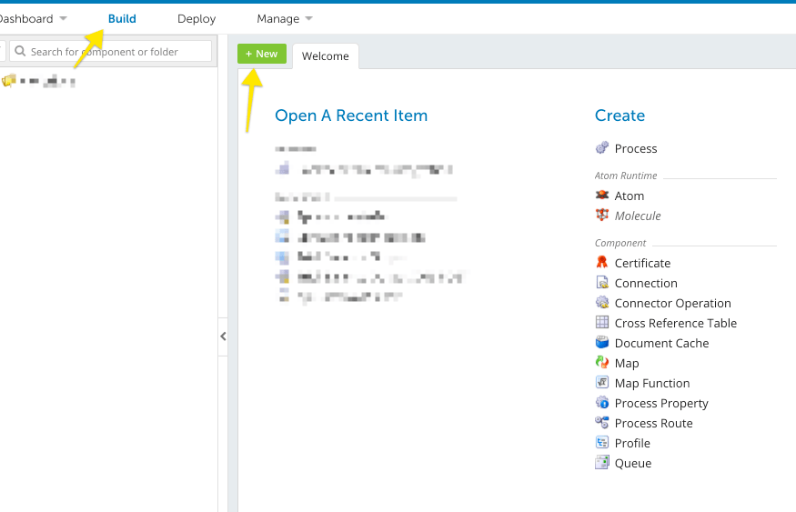Click the Process Property link
The height and width of the screenshot is (512, 796).
click(x=660, y=403)
